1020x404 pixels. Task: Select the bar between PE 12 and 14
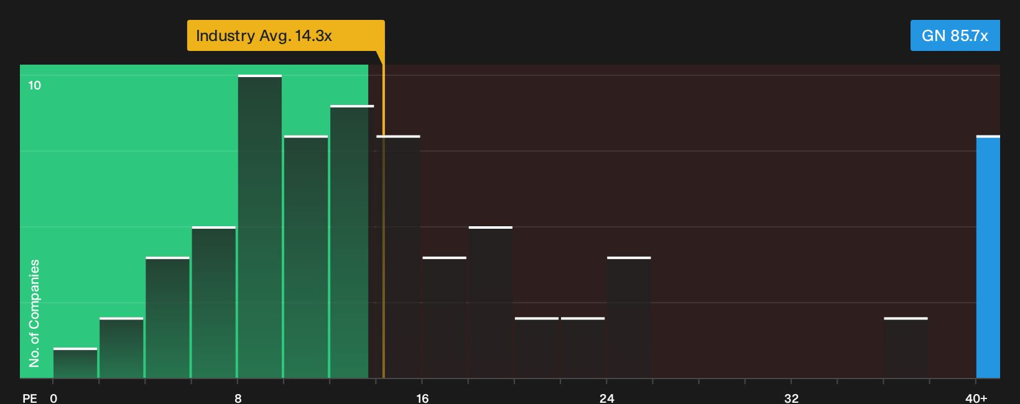(352, 242)
